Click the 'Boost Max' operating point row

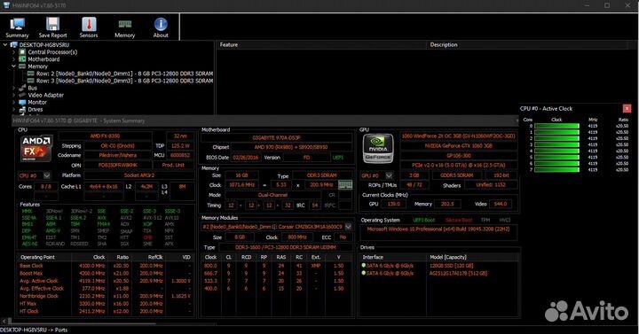(105, 274)
